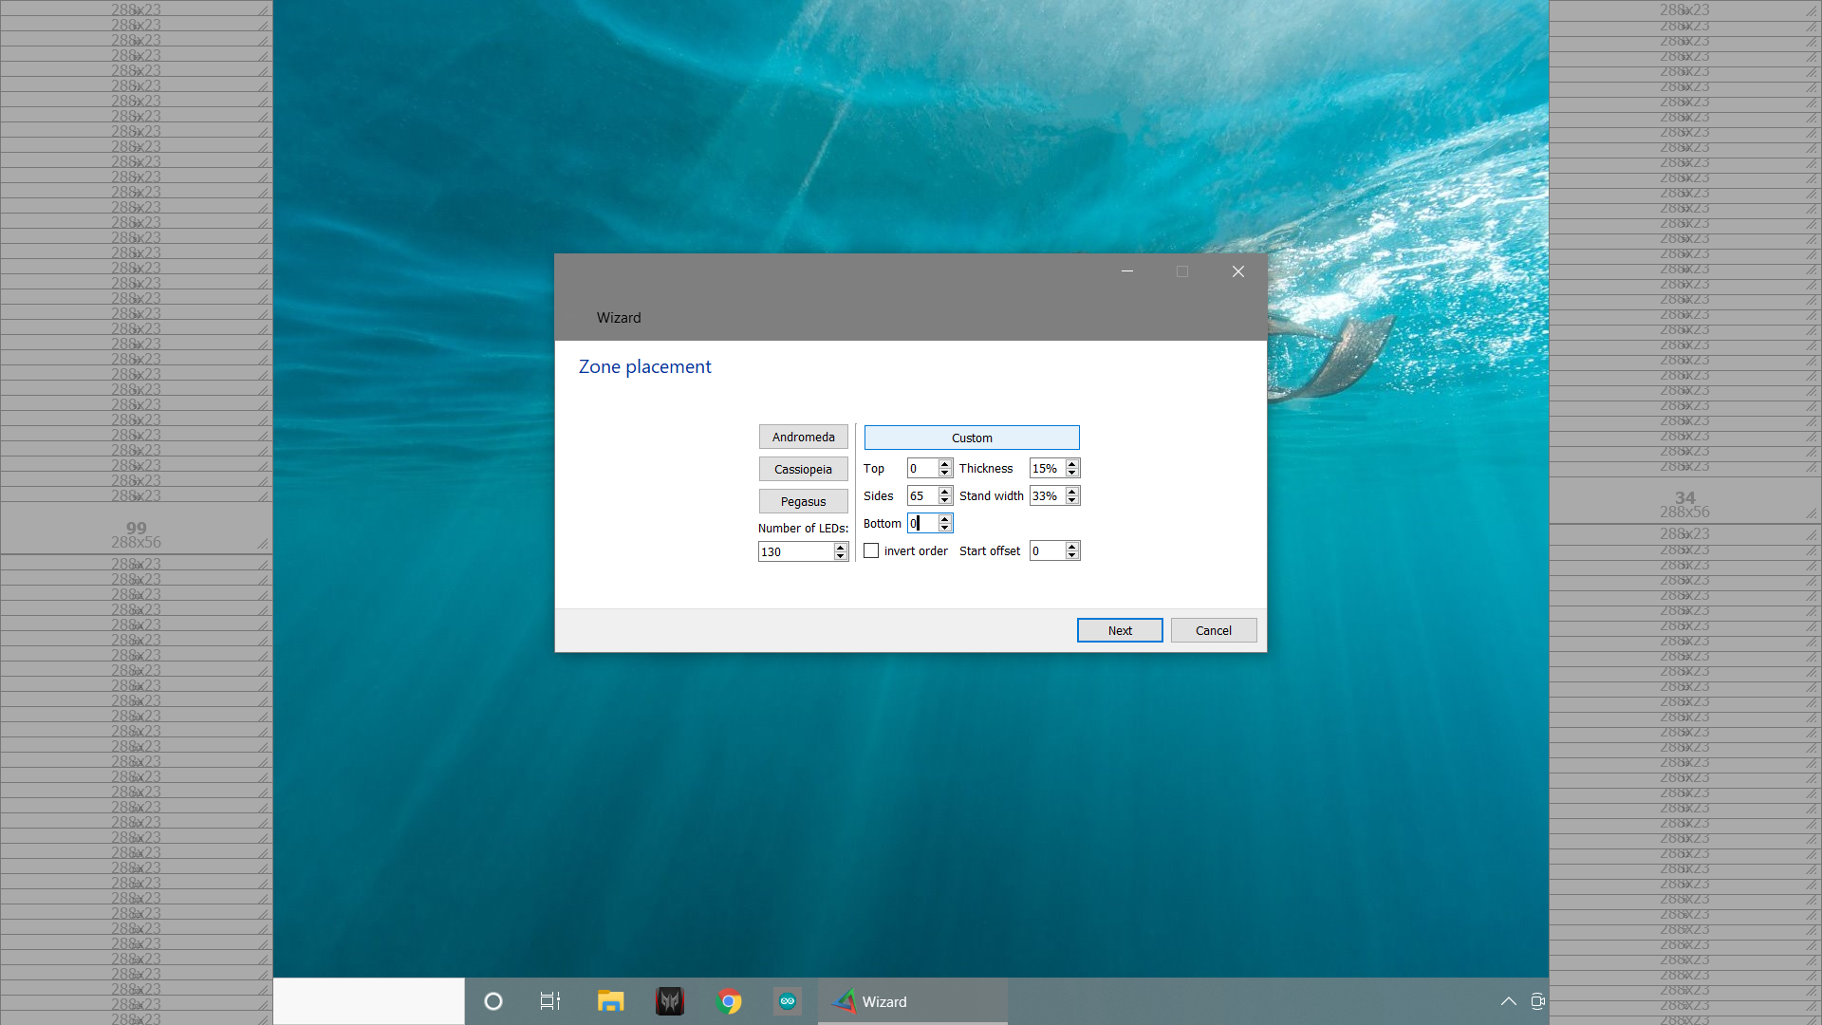Increase the Thickness percentage
The height and width of the screenshot is (1025, 1822).
(1072, 464)
